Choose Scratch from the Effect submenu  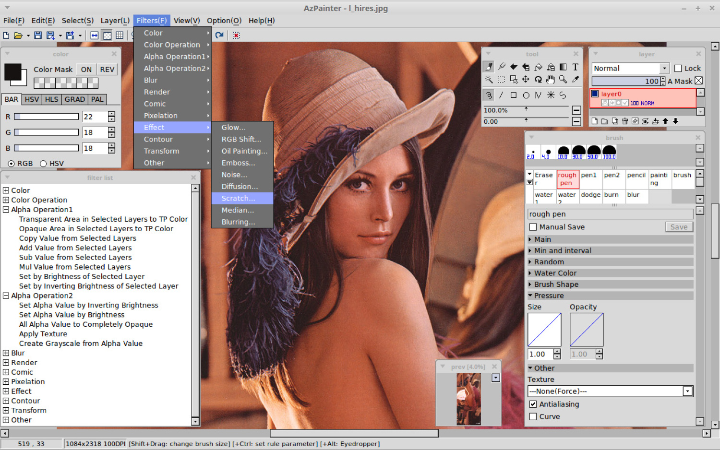coord(239,198)
